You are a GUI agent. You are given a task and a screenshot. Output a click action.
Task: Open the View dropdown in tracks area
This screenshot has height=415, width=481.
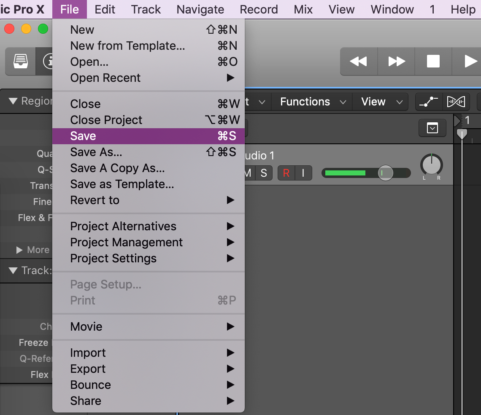click(381, 102)
